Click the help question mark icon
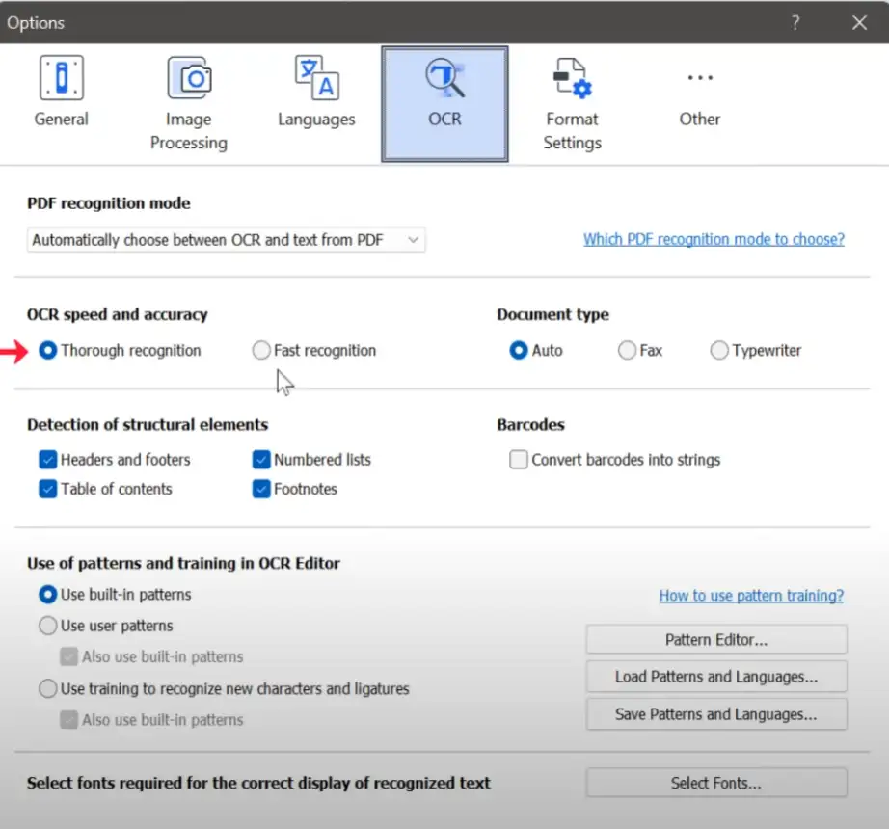This screenshot has width=889, height=829. click(x=795, y=23)
